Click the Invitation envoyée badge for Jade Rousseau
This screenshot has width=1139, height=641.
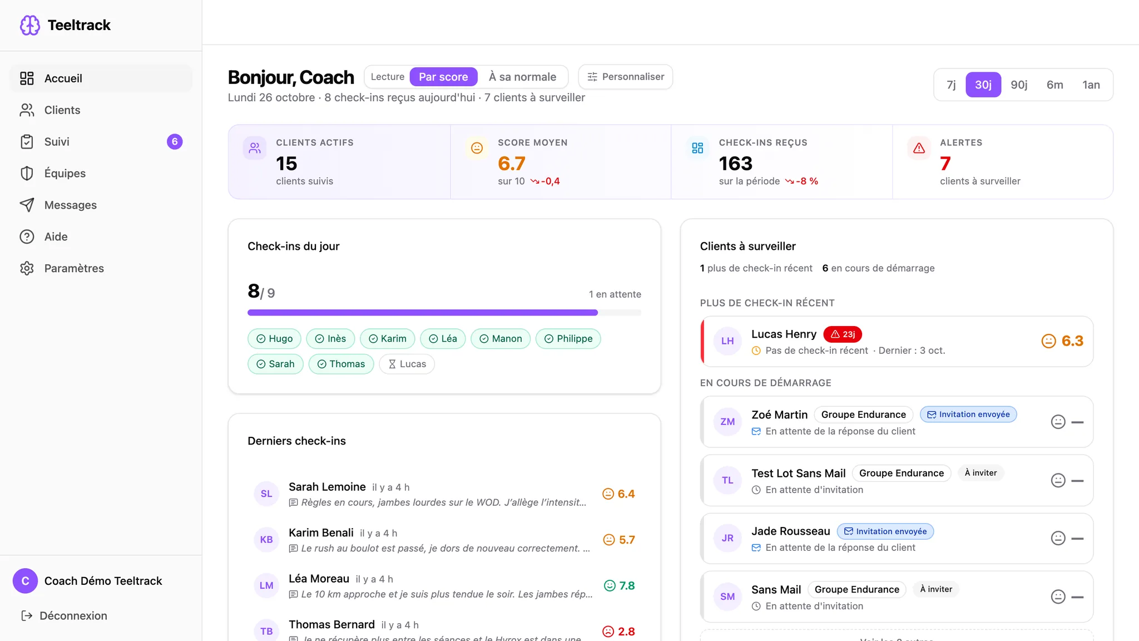[885, 531]
